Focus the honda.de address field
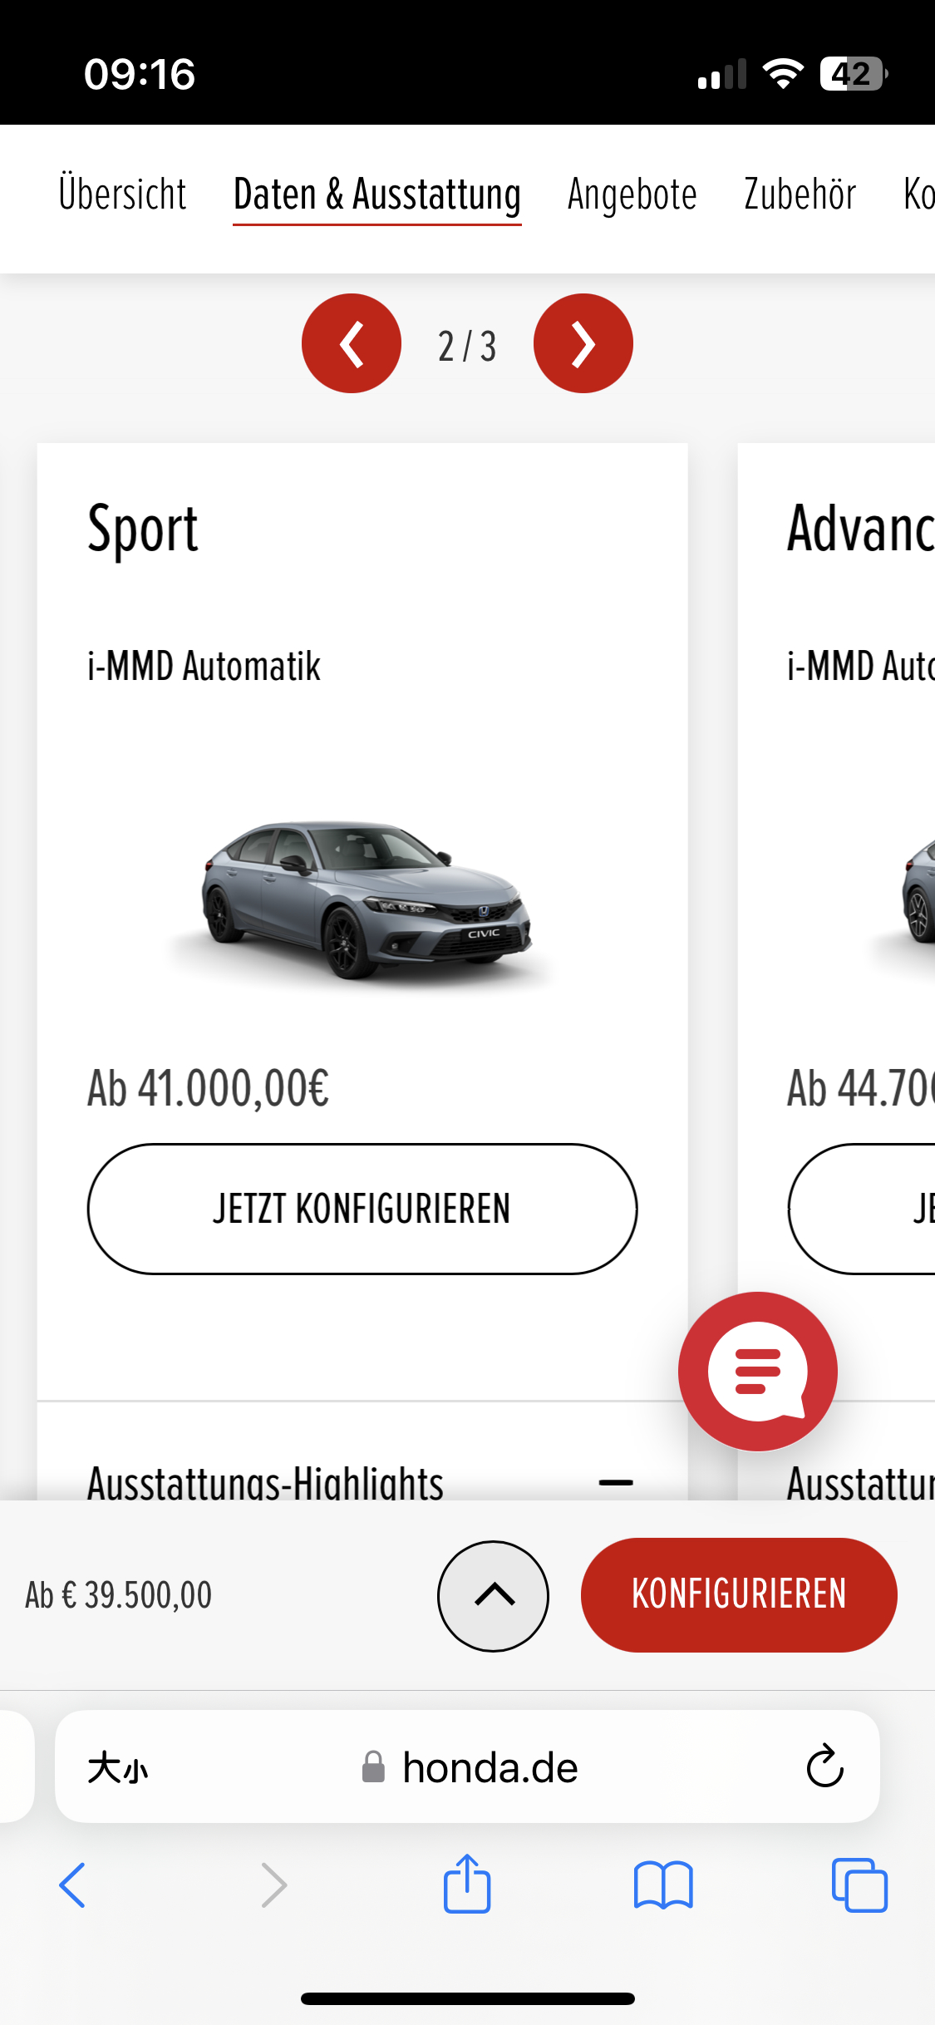 [467, 1766]
